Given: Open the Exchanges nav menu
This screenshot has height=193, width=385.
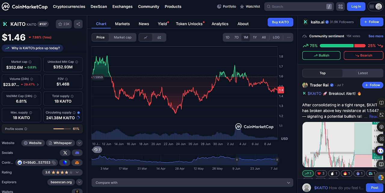Looking at the screenshot, I should point(122,6).
